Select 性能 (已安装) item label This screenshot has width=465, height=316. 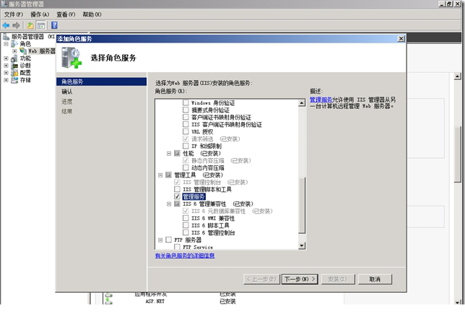pos(201,153)
